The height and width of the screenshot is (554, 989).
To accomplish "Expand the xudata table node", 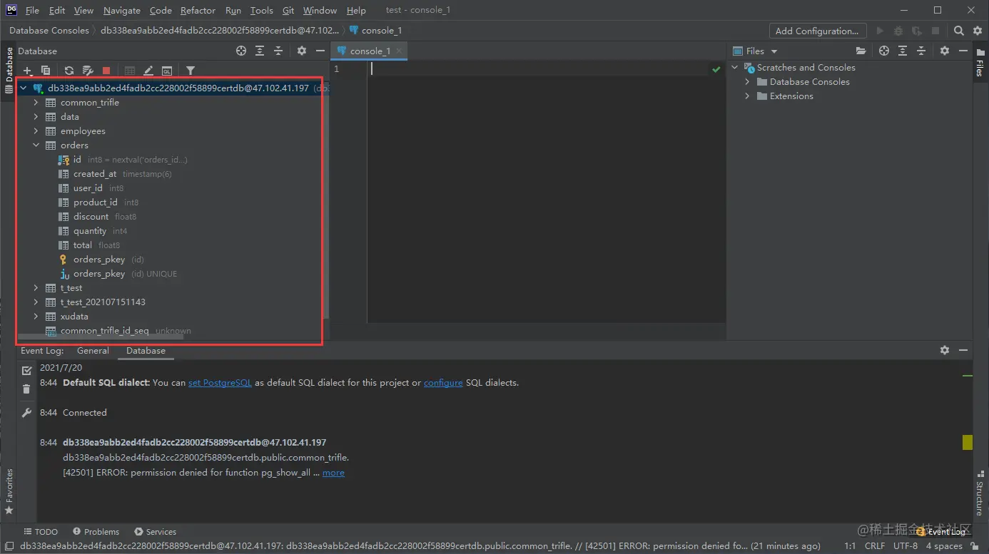I will point(36,317).
